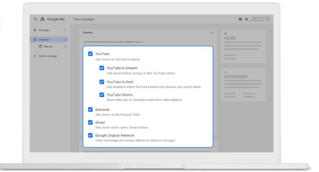319x172 pixels.
Task: Click the Campaign icon in the sidebar
Action: [35, 30]
